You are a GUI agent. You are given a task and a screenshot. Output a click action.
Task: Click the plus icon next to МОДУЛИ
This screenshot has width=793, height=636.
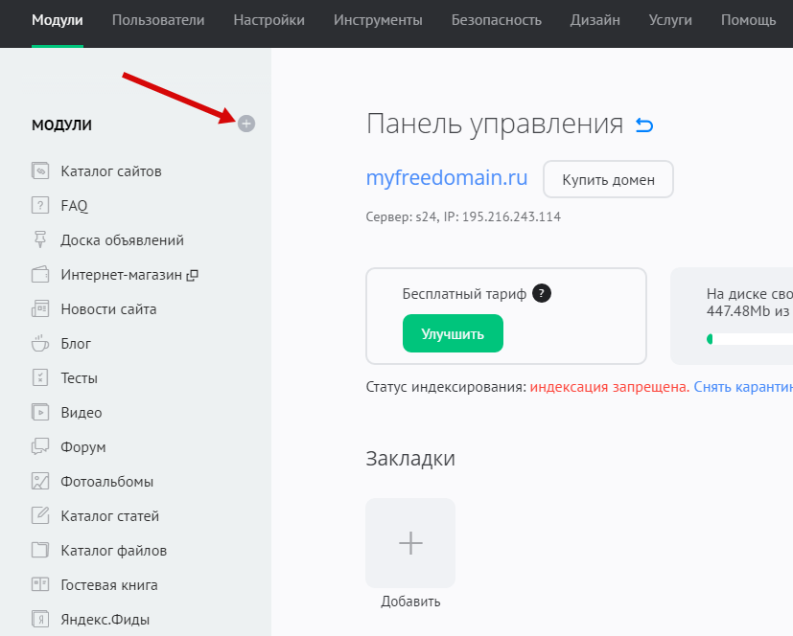246,124
